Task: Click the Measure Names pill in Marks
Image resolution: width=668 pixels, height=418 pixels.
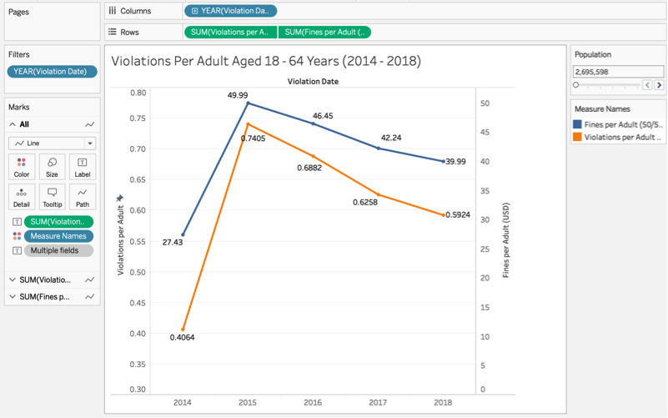Action: [58, 236]
